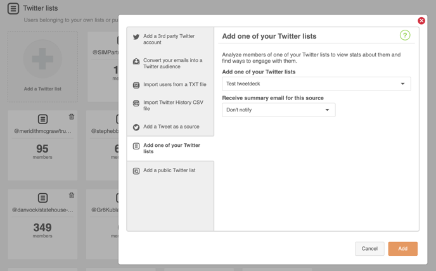The height and width of the screenshot is (271, 436).
Task: Click the list icon on meridithmcgraw card
Action: [42, 119]
